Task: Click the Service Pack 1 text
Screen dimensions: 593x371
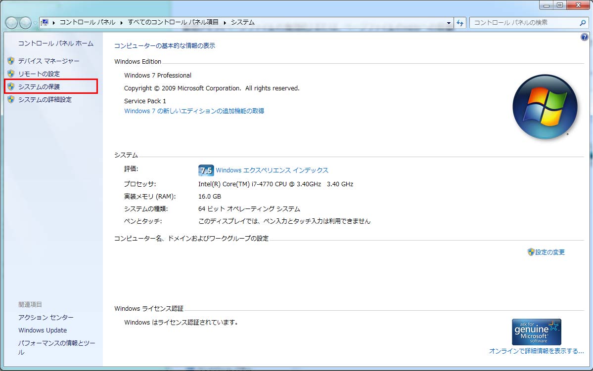Action: (145, 101)
